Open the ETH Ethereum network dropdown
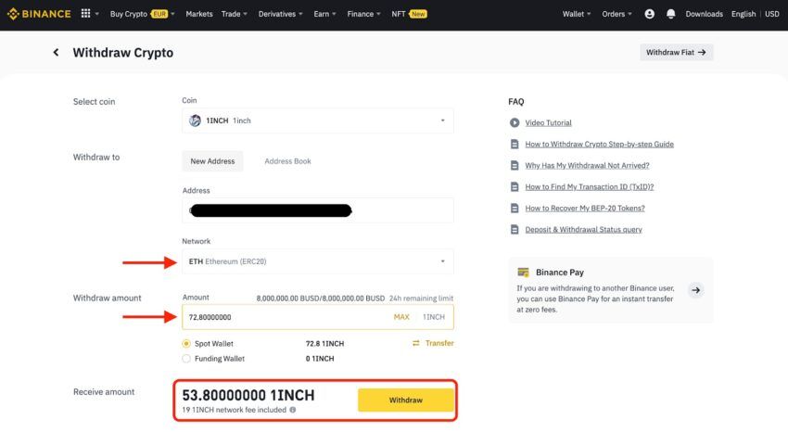The height and width of the screenshot is (432, 788). pos(318,261)
